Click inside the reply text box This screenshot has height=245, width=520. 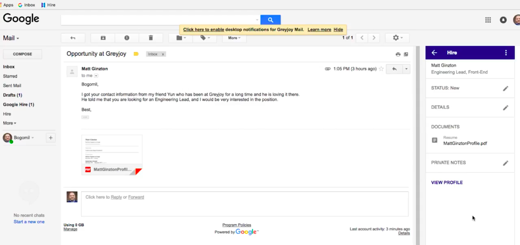(245, 204)
